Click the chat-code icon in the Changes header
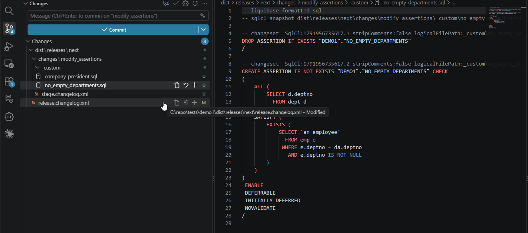Screen dimensions: 528x233 [166, 3]
